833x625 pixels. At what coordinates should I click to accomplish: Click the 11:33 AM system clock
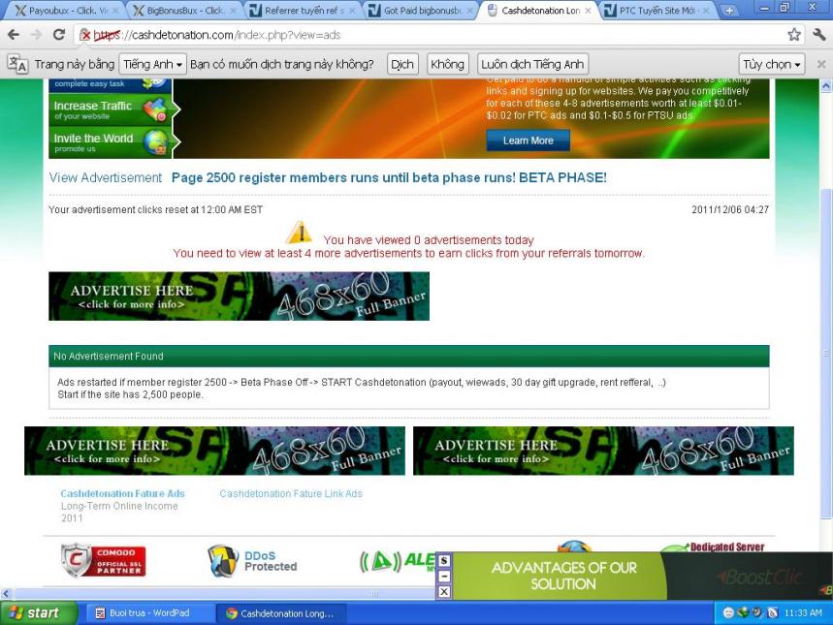click(x=803, y=613)
